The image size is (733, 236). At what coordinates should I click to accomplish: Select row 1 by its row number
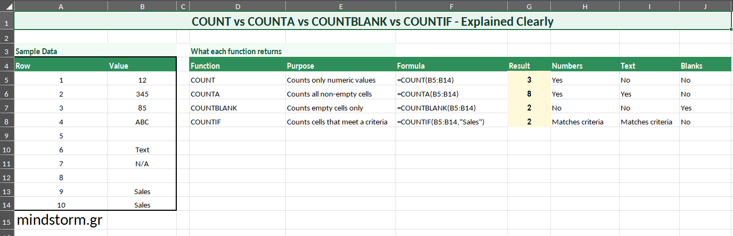pyautogui.click(x=6, y=23)
